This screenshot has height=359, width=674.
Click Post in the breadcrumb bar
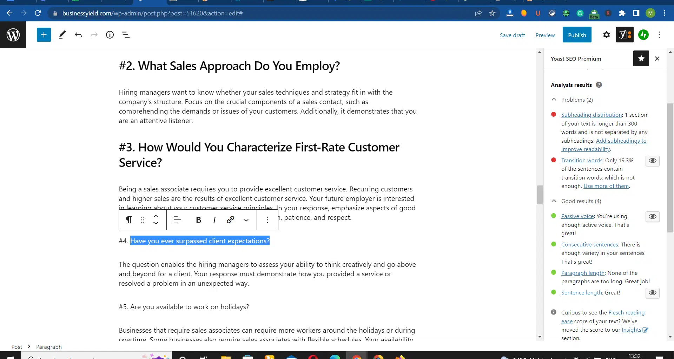(16, 347)
